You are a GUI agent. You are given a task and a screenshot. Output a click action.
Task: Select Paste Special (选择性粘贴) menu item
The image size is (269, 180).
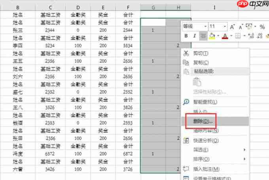[x=216, y=92]
